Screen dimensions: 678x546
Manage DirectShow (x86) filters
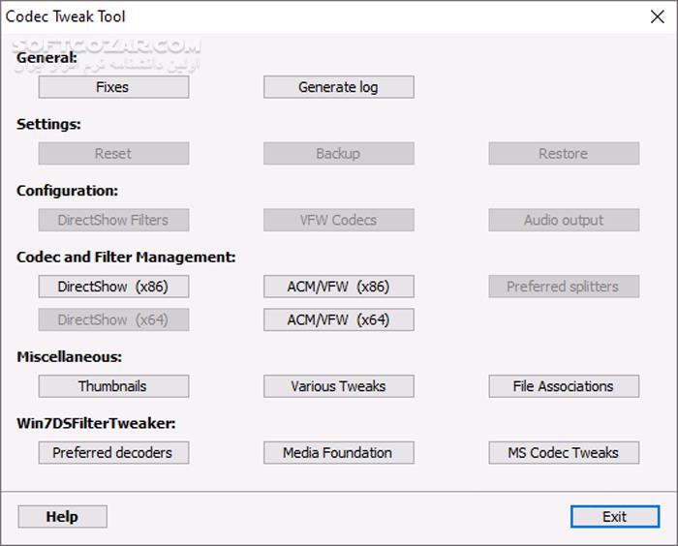pyautogui.click(x=113, y=287)
